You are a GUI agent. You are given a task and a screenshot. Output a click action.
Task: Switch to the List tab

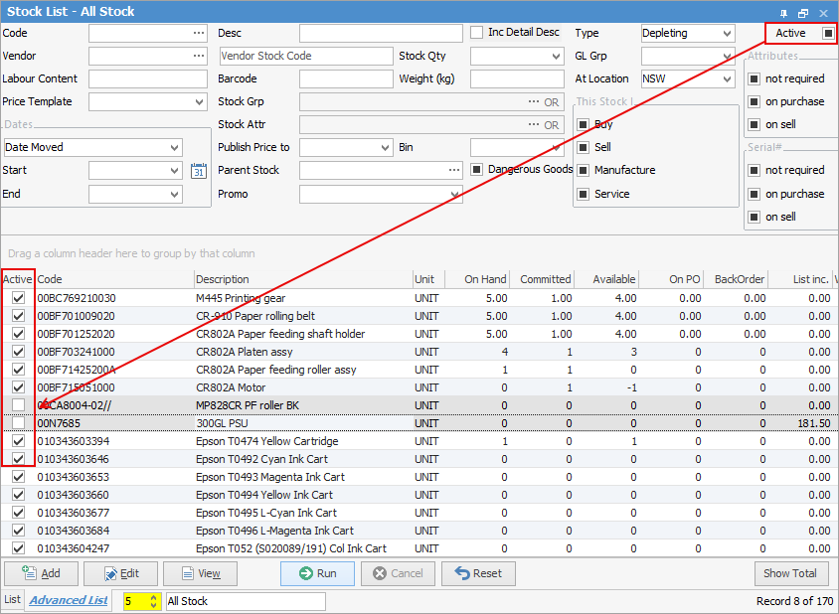tap(12, 600)
